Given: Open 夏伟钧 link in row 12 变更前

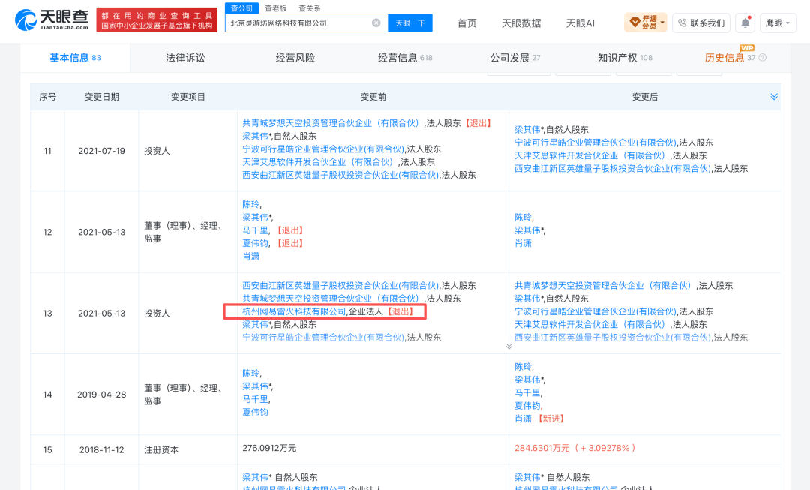Looking at the screenshot, I should pos(255,243).
